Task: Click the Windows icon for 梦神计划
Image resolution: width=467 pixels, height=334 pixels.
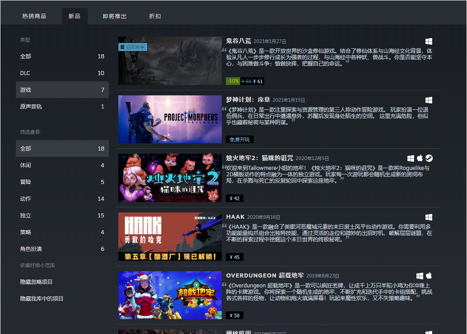Action: coord(429,100)
